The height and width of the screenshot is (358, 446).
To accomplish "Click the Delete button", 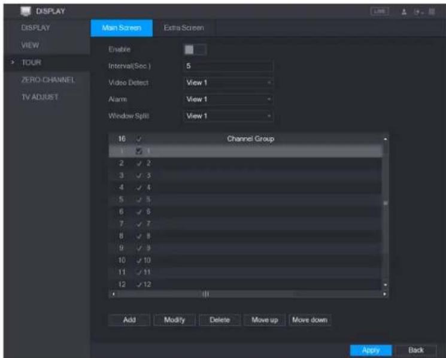I will [x=220, y=320].
